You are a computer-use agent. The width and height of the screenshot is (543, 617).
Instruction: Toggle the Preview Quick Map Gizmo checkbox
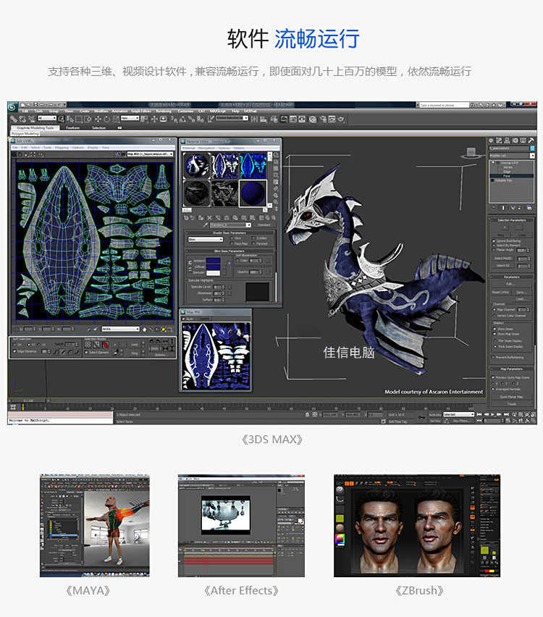coord(493,377)
